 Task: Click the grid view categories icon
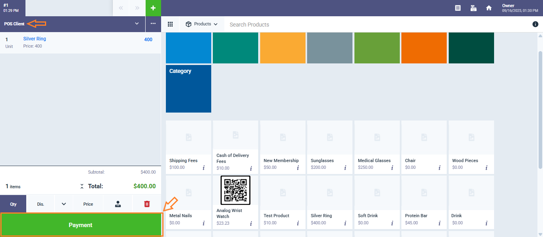click(170, 24)
